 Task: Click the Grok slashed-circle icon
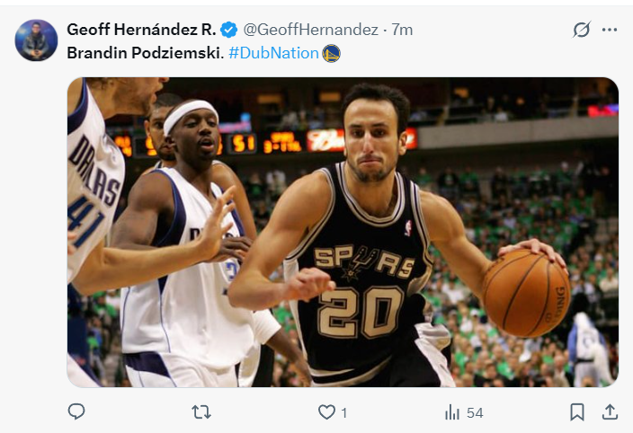(x=581, y=30)
